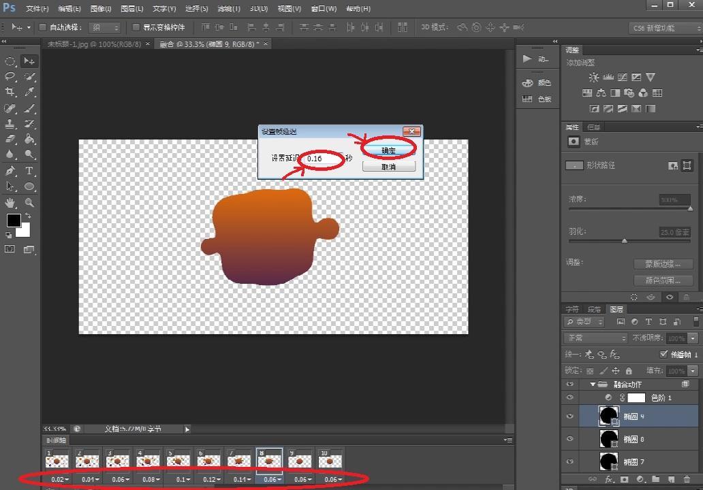Select the Hand tool
Image resolution: width=703 pixels, height=490 pixels.
(10, 202)
